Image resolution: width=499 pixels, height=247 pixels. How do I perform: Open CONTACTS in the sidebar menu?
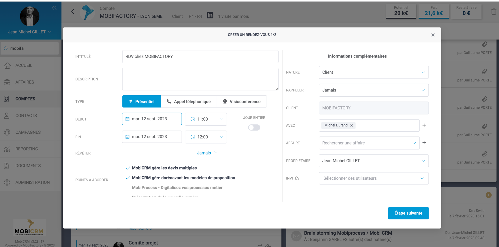[x=26, y=116]
